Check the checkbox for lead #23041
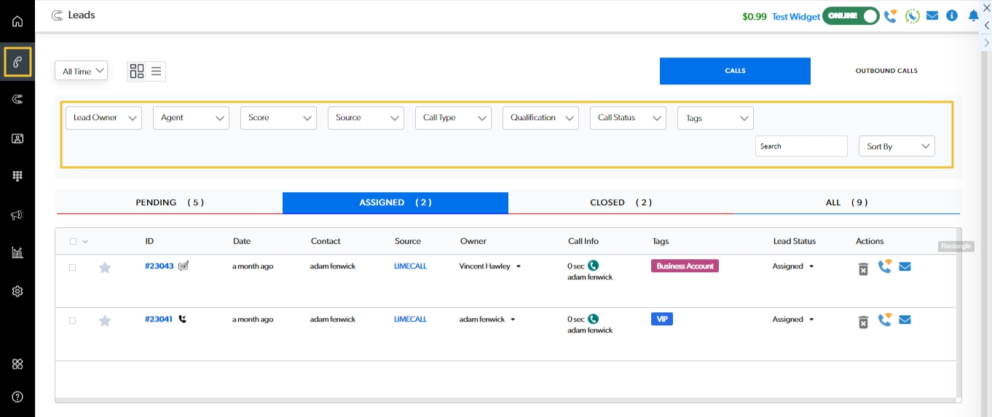 pyautogui.click(x=72, y=320)
